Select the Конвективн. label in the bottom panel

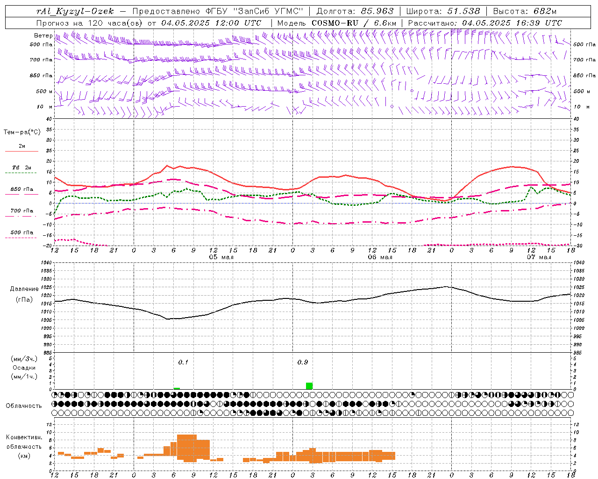[24, 437]
